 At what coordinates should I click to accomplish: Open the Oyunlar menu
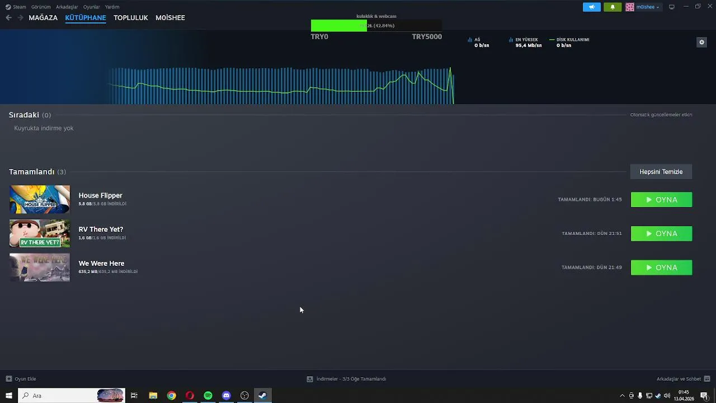(x=92, y=7)
